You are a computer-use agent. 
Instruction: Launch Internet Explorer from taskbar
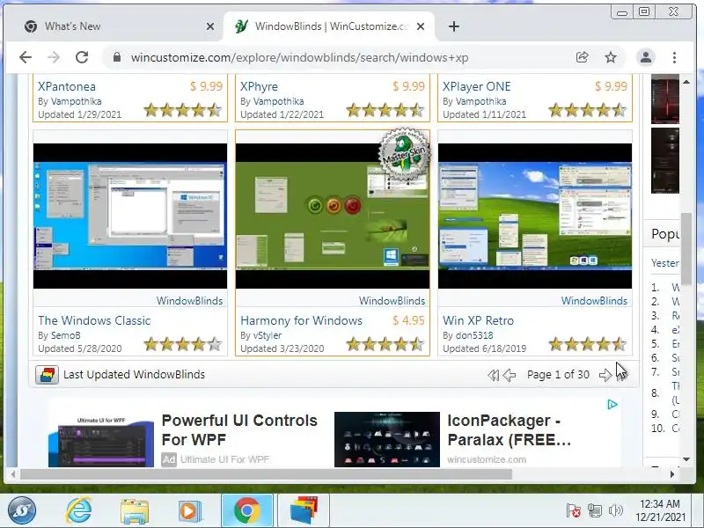pos(79,510)
